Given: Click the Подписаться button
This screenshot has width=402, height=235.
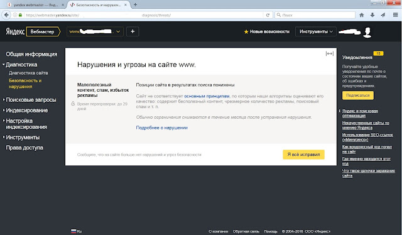Looking at the screenshot, I should click(x=358, y=95).
